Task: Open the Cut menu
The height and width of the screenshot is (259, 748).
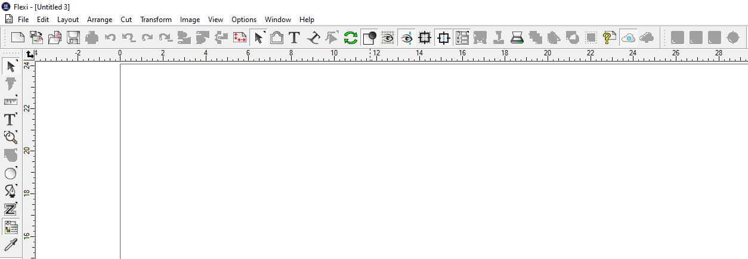Action: [126, 20]
